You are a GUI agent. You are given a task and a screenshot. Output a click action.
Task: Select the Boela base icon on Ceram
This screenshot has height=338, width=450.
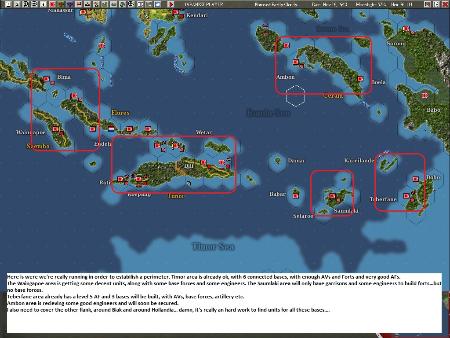pyautogui.click(x=360, y=79)
